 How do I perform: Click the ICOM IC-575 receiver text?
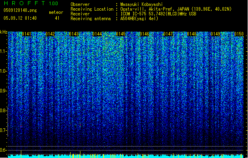coord(158,14)
